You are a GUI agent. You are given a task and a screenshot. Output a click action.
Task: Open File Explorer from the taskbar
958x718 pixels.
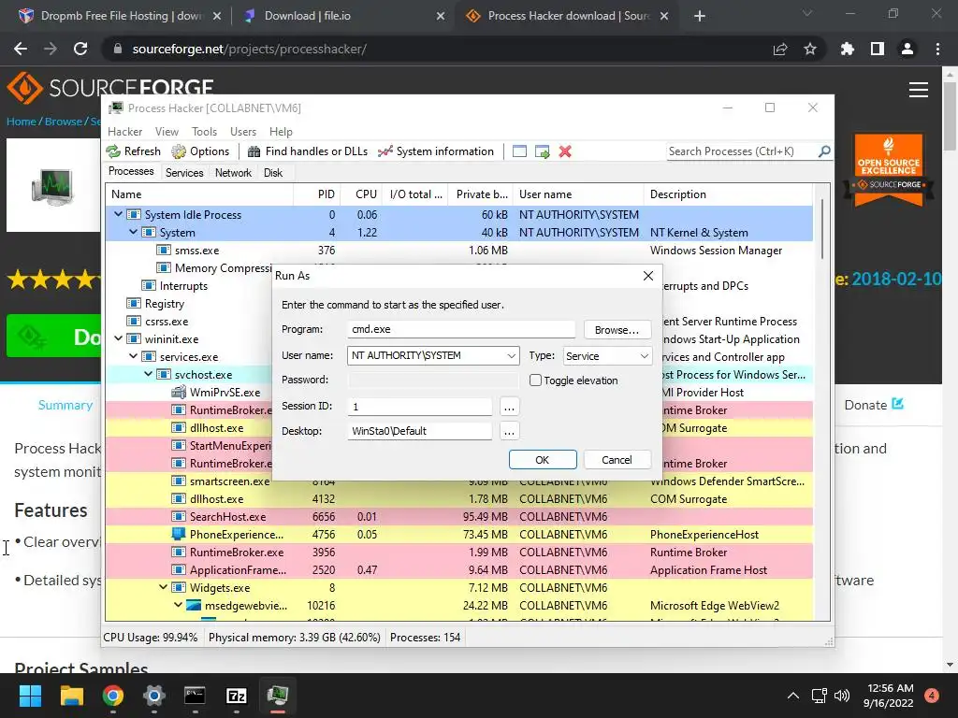(71, 696)
